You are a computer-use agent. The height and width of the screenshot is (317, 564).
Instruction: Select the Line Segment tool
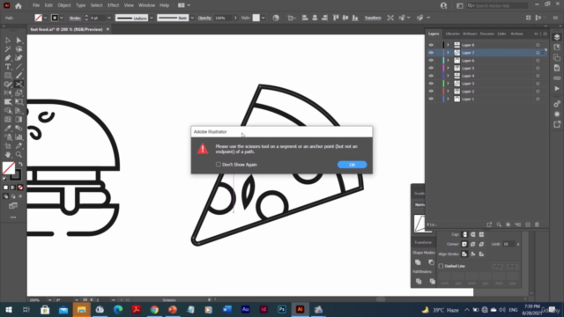[x=19, y=67]
